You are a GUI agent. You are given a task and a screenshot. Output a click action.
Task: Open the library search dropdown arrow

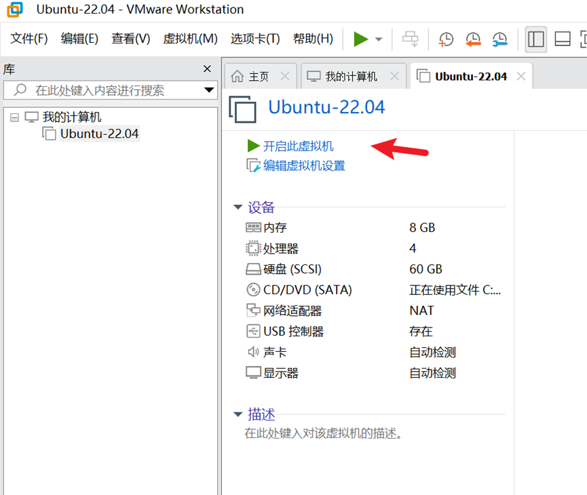coord(209,90)
